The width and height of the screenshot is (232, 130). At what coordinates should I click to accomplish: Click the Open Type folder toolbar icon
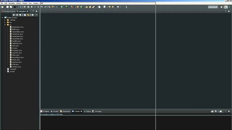coord(87,7)
